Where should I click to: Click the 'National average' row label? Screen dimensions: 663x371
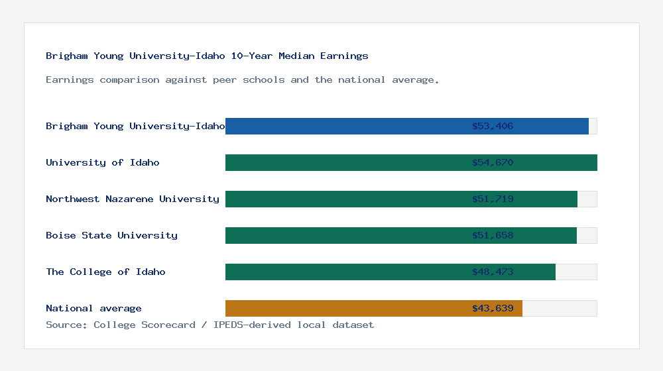[x=93, y=309]
